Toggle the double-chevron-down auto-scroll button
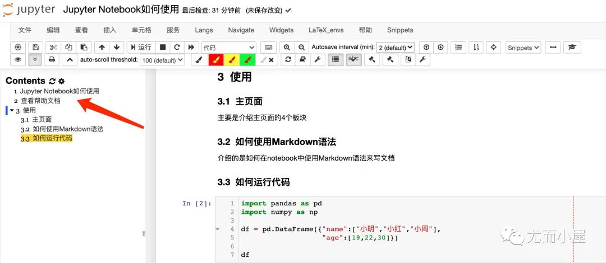Image resolution: width=606 pixels, height=263 pixels. coord(35,60)
